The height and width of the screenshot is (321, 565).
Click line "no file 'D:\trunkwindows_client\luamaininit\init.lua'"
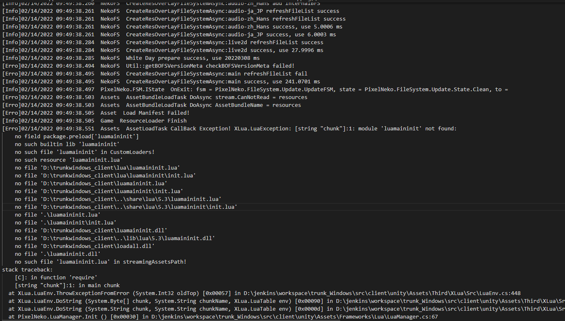(x=99, y=191)
